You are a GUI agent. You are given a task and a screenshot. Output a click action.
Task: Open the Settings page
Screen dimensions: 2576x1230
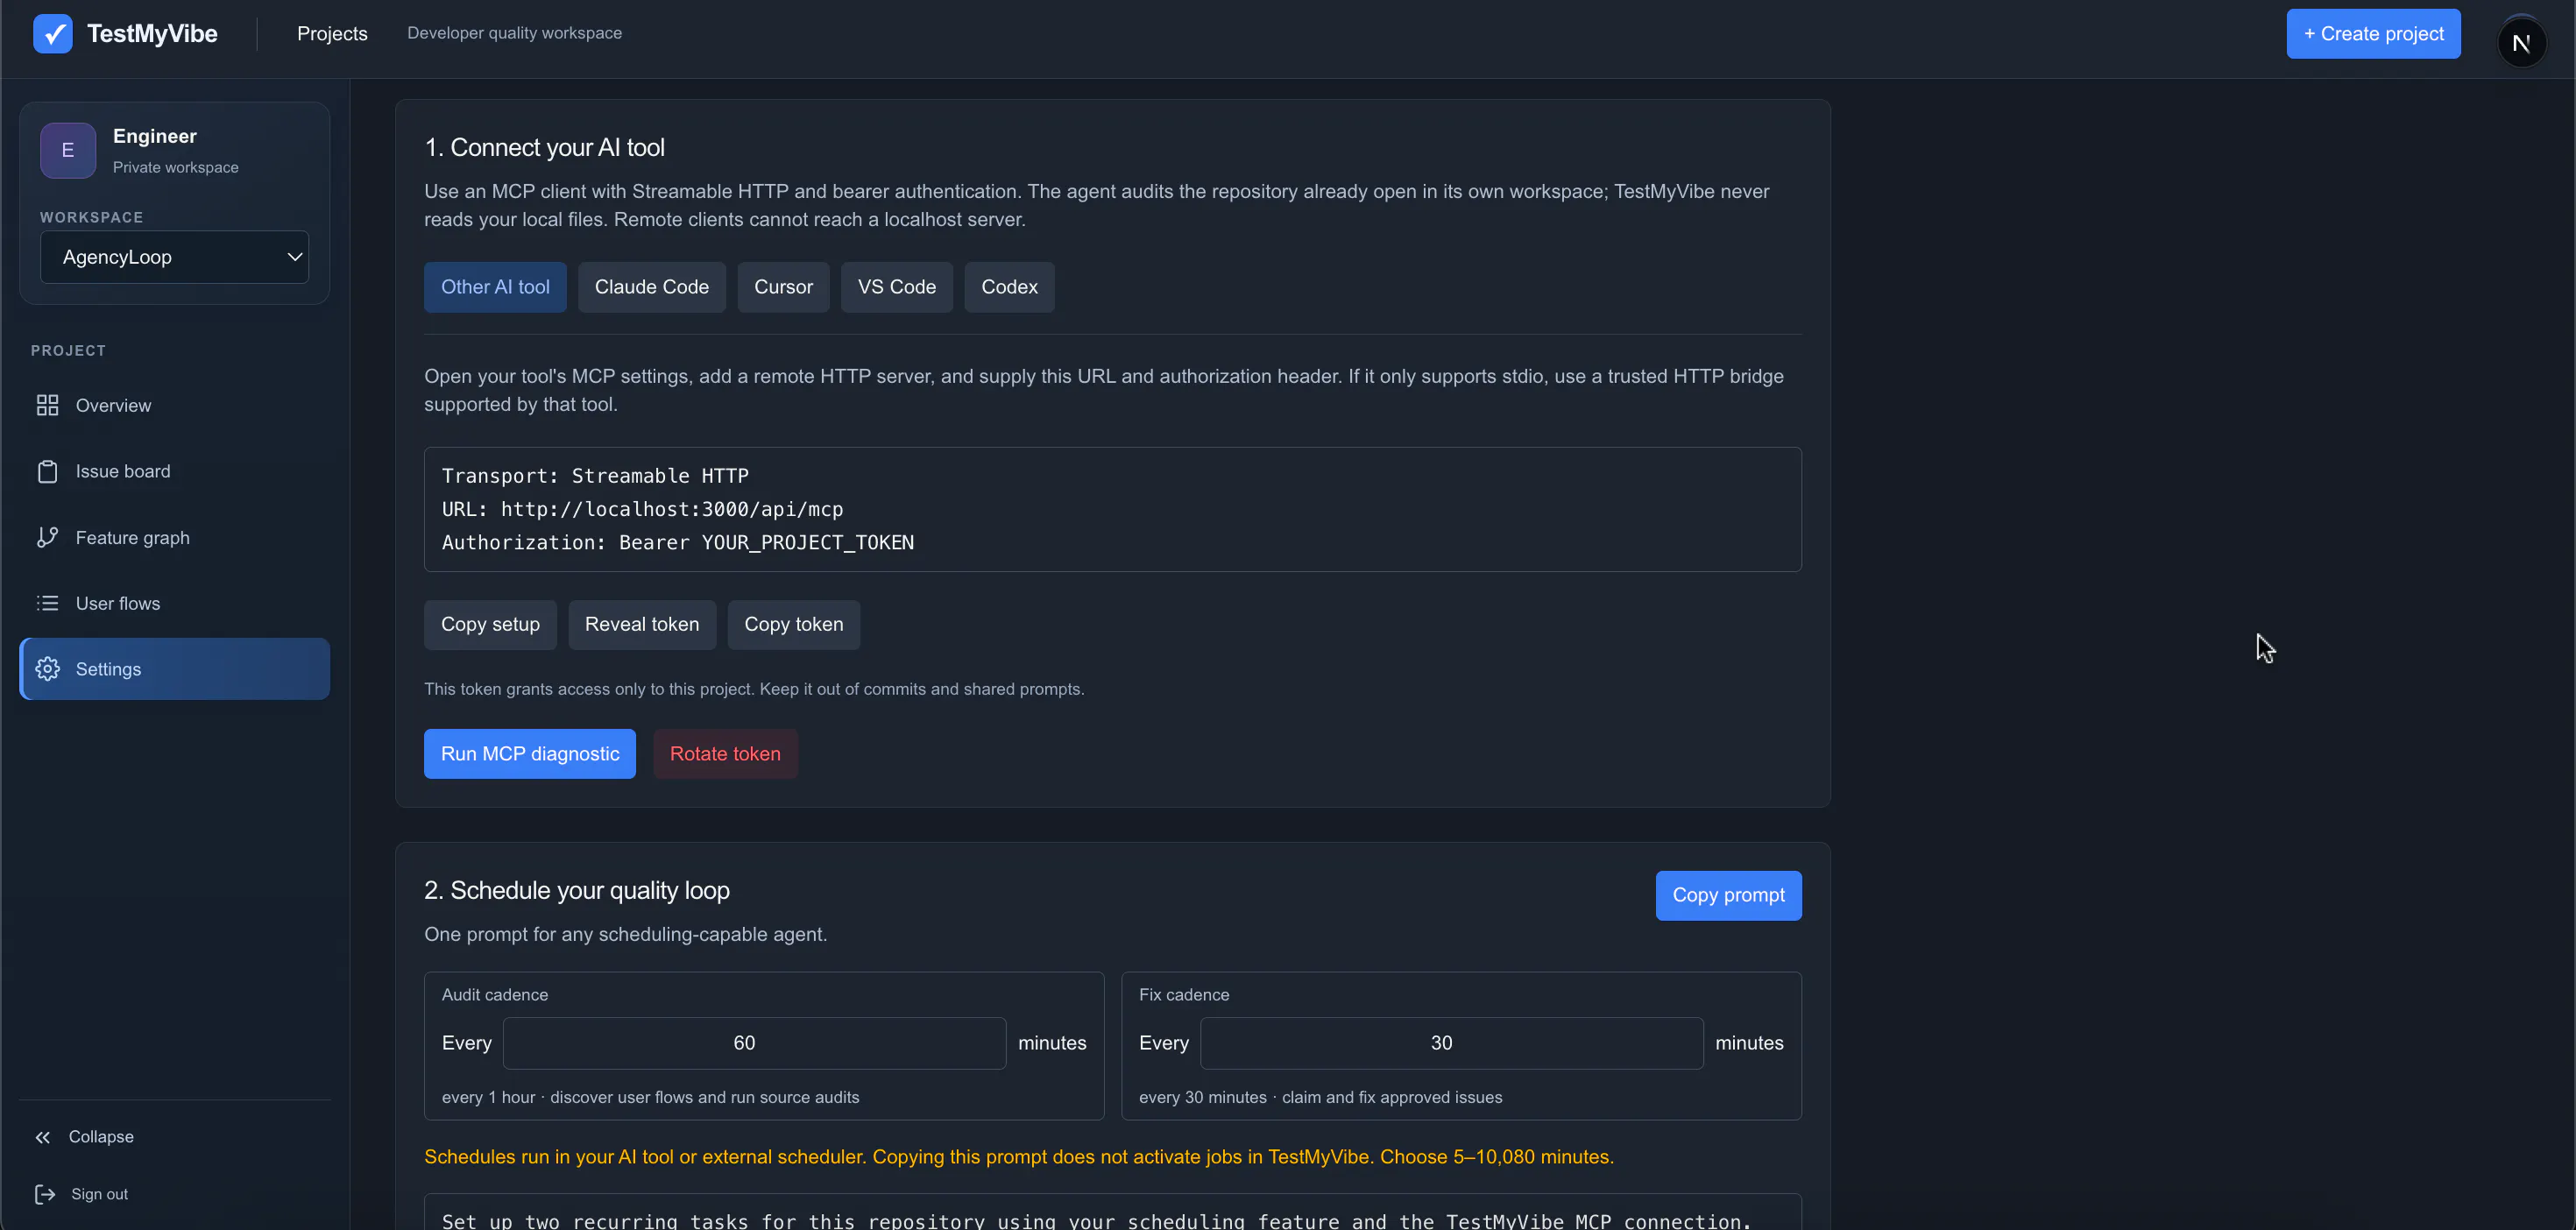[175, 669]
